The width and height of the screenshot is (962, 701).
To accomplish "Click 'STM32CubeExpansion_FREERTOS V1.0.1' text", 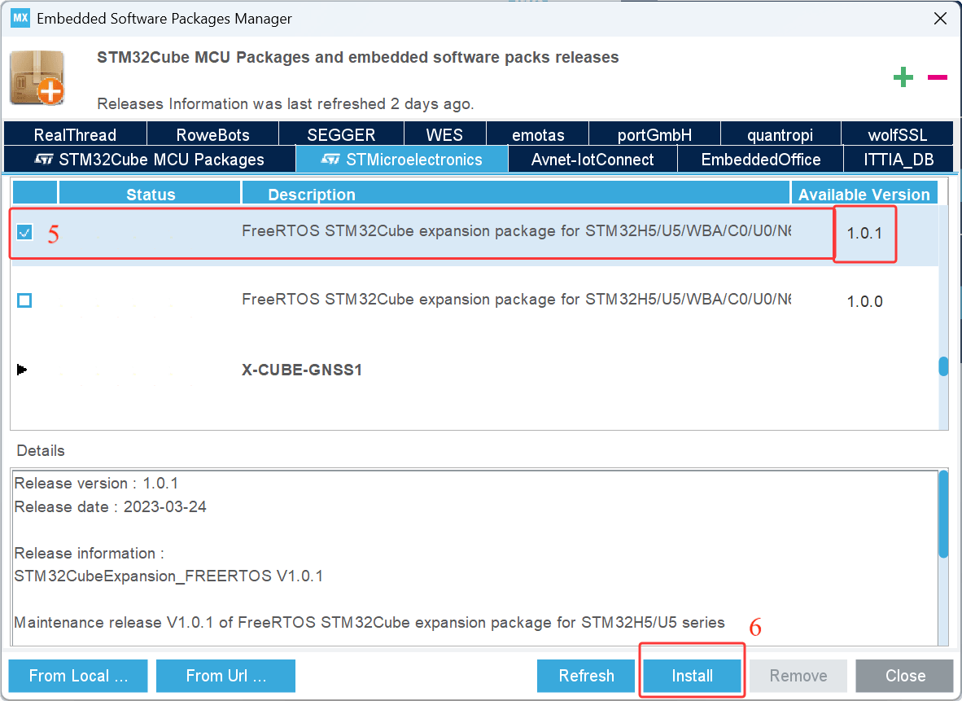I will click(x=168, y=576).
